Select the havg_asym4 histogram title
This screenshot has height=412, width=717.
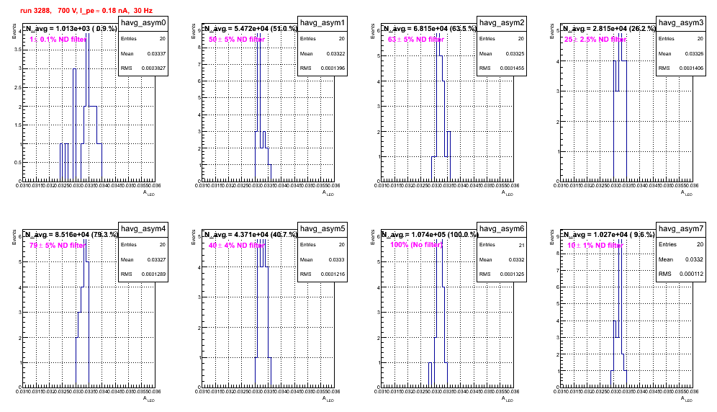click(143, 229)
